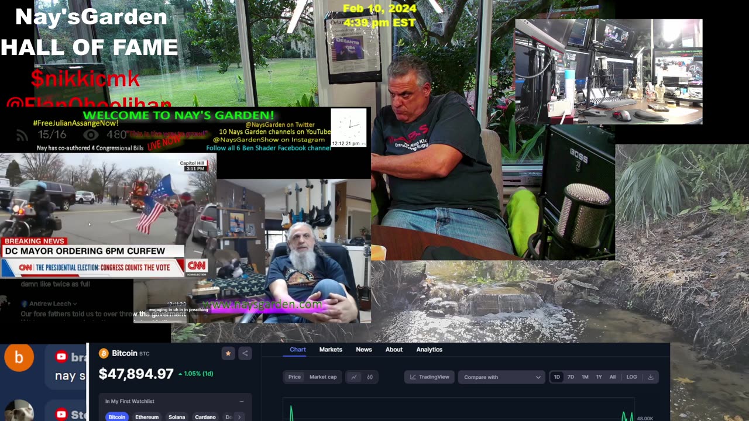Image resolution: width=749 pixels, height=421 pixels.
Task: Click the 'Andrew Leech' chat username
Action: pyautogui.click(x=50, y=303)
